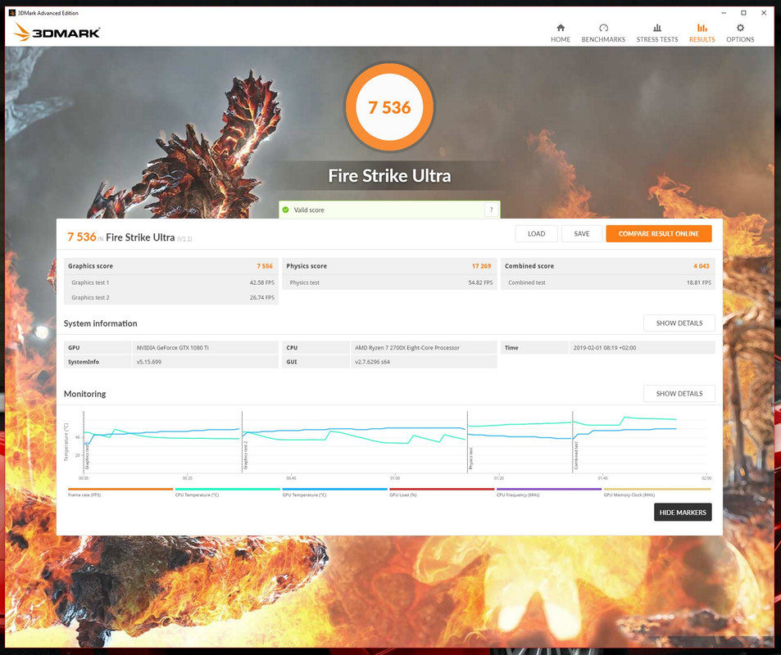Click the Graphics test 1 marker line
Screen dimensions: 781x655
[x=84, y=442]
